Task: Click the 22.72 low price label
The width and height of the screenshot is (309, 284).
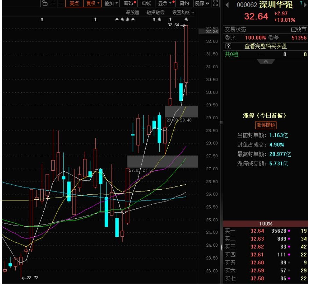Action: click(33, 278)
